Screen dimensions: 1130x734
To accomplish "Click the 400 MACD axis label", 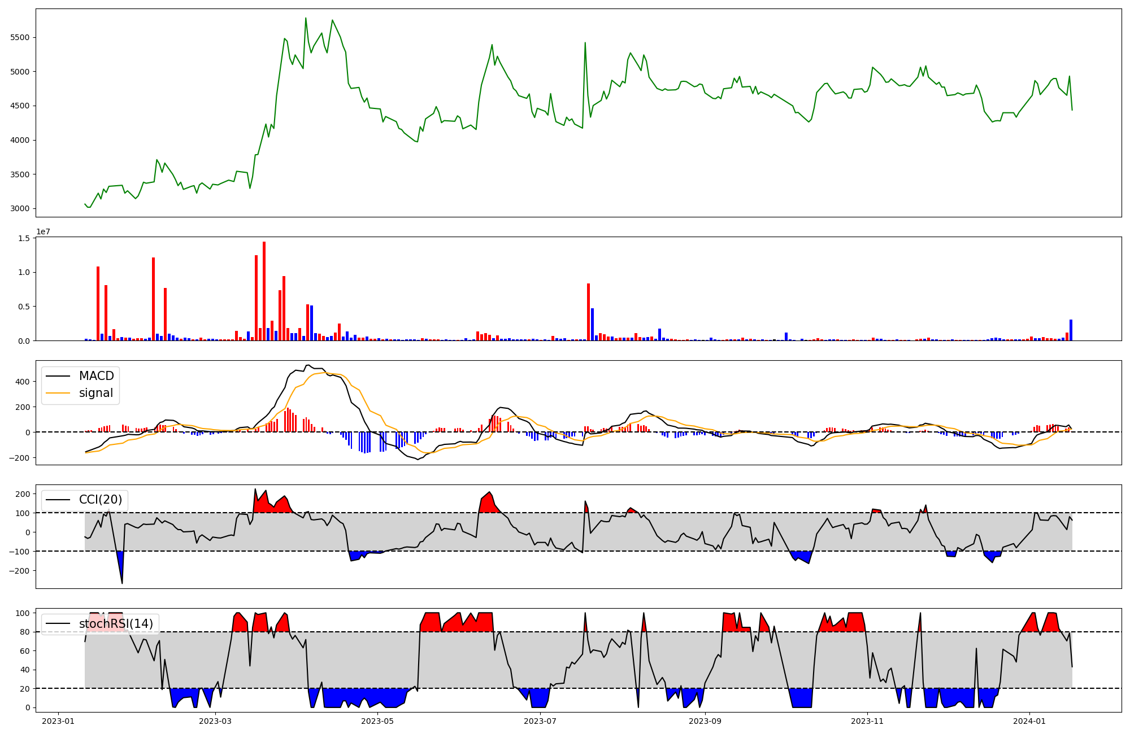I will click(24, 382).
